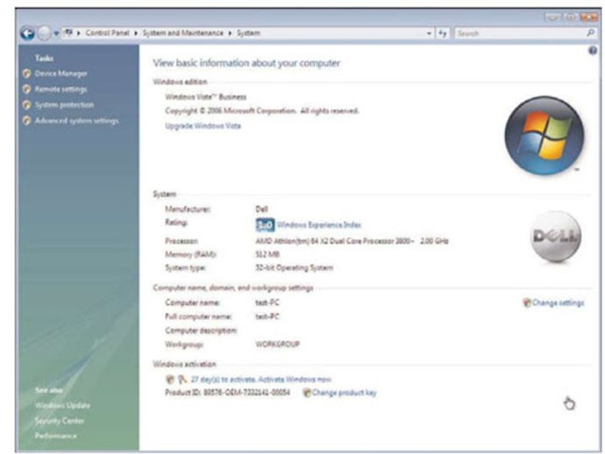Screen dimensions: 605x454
Task: Open Remote settings task link
Action: [x=61, y=89]
